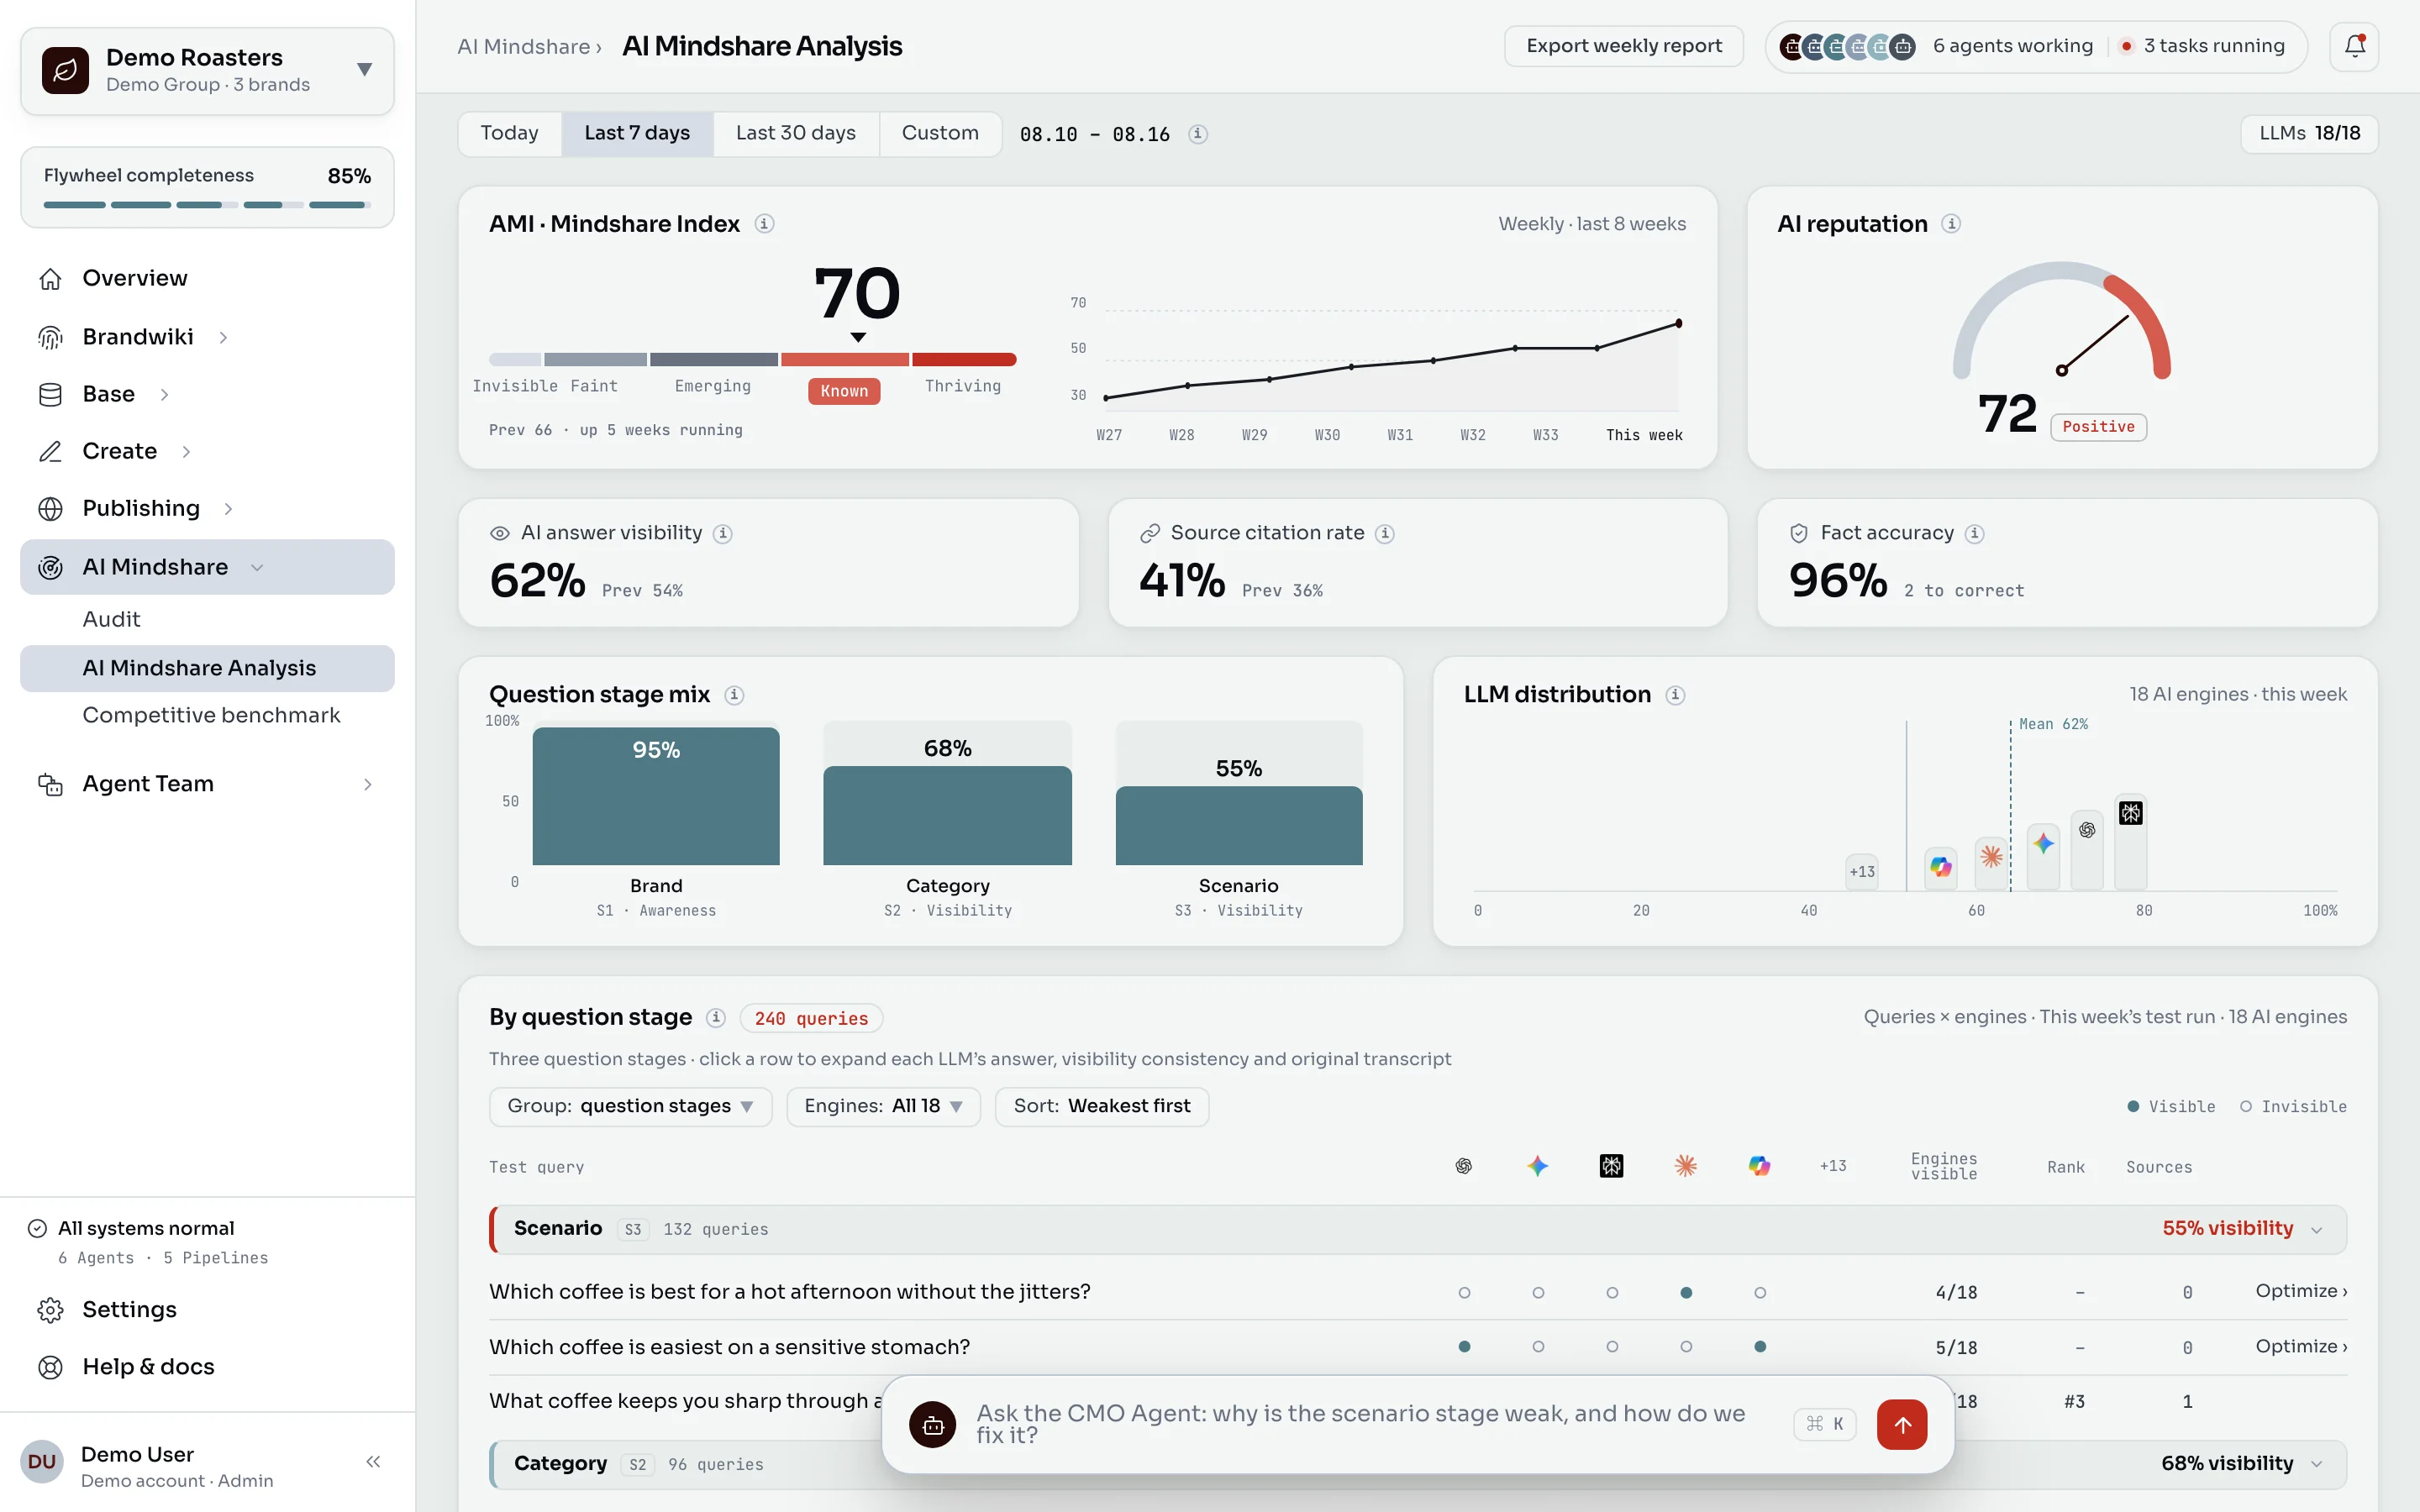Screen dimensions: 2420x1512
Task: Click the AI answer visibility info icon
Action: coord(722,534)
